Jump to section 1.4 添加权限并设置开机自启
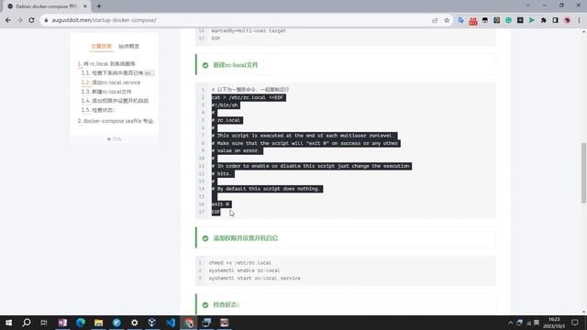Screen dimensions: 587x330 pos(115,101)
